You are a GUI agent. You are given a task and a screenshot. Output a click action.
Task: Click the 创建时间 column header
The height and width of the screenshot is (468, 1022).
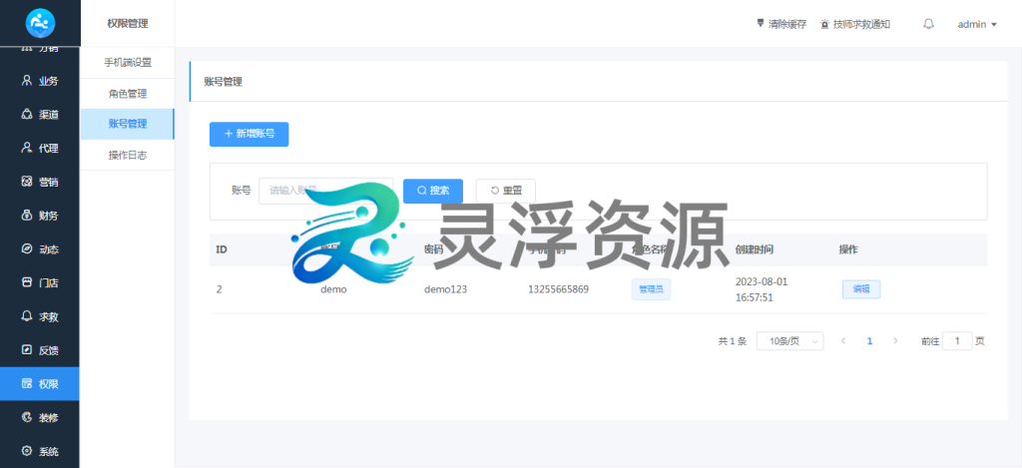click(x=755, y=249)
